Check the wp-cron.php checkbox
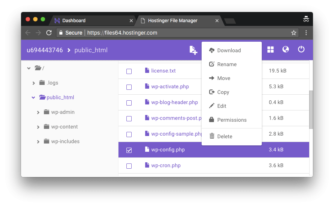Screen dimensions: 334x207 point(129,166)
